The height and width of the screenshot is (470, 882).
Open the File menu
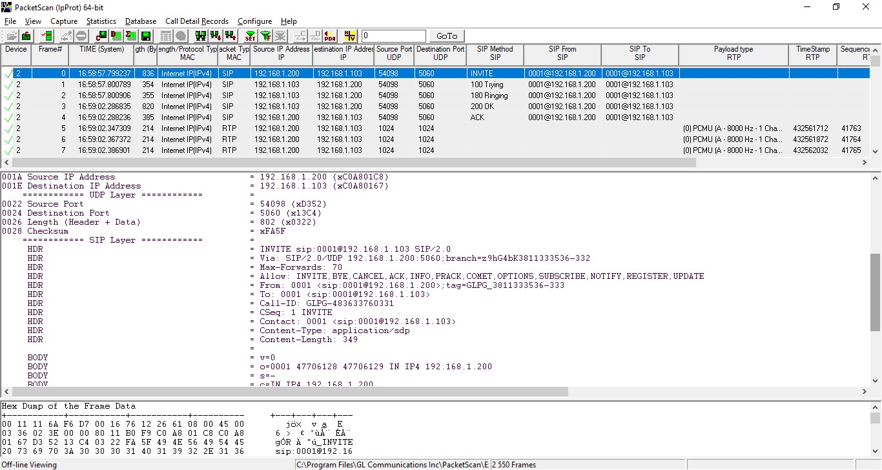[x=10, y=21]
